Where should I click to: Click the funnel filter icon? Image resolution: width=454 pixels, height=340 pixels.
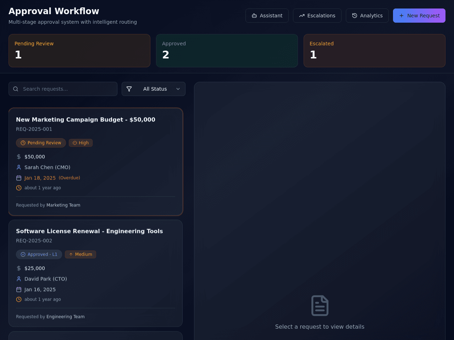129,89
